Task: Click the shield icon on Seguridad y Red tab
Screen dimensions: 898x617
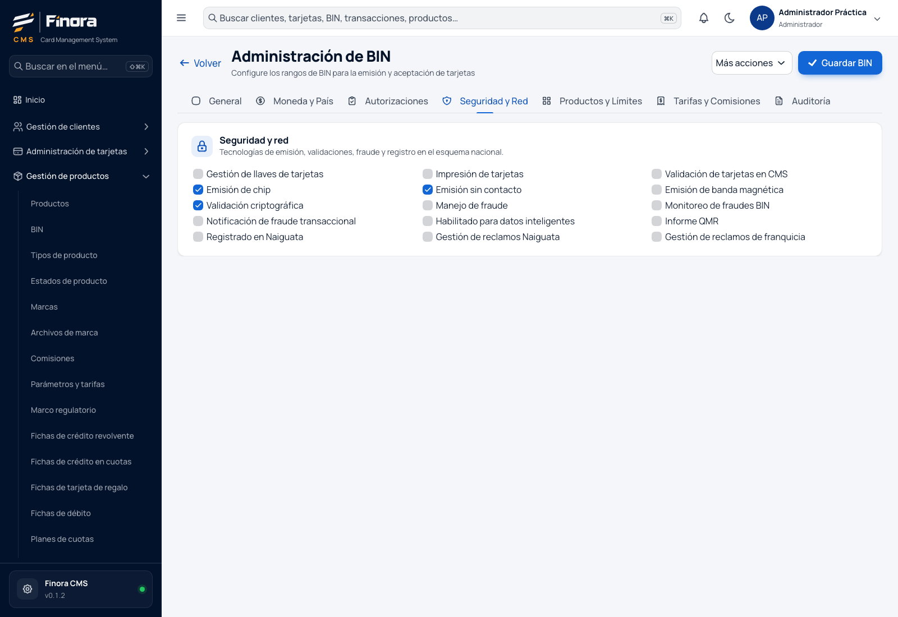Action: click(447, 101)
